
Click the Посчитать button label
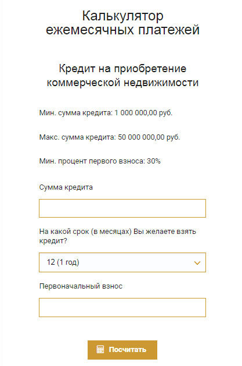tap(128, 350)
